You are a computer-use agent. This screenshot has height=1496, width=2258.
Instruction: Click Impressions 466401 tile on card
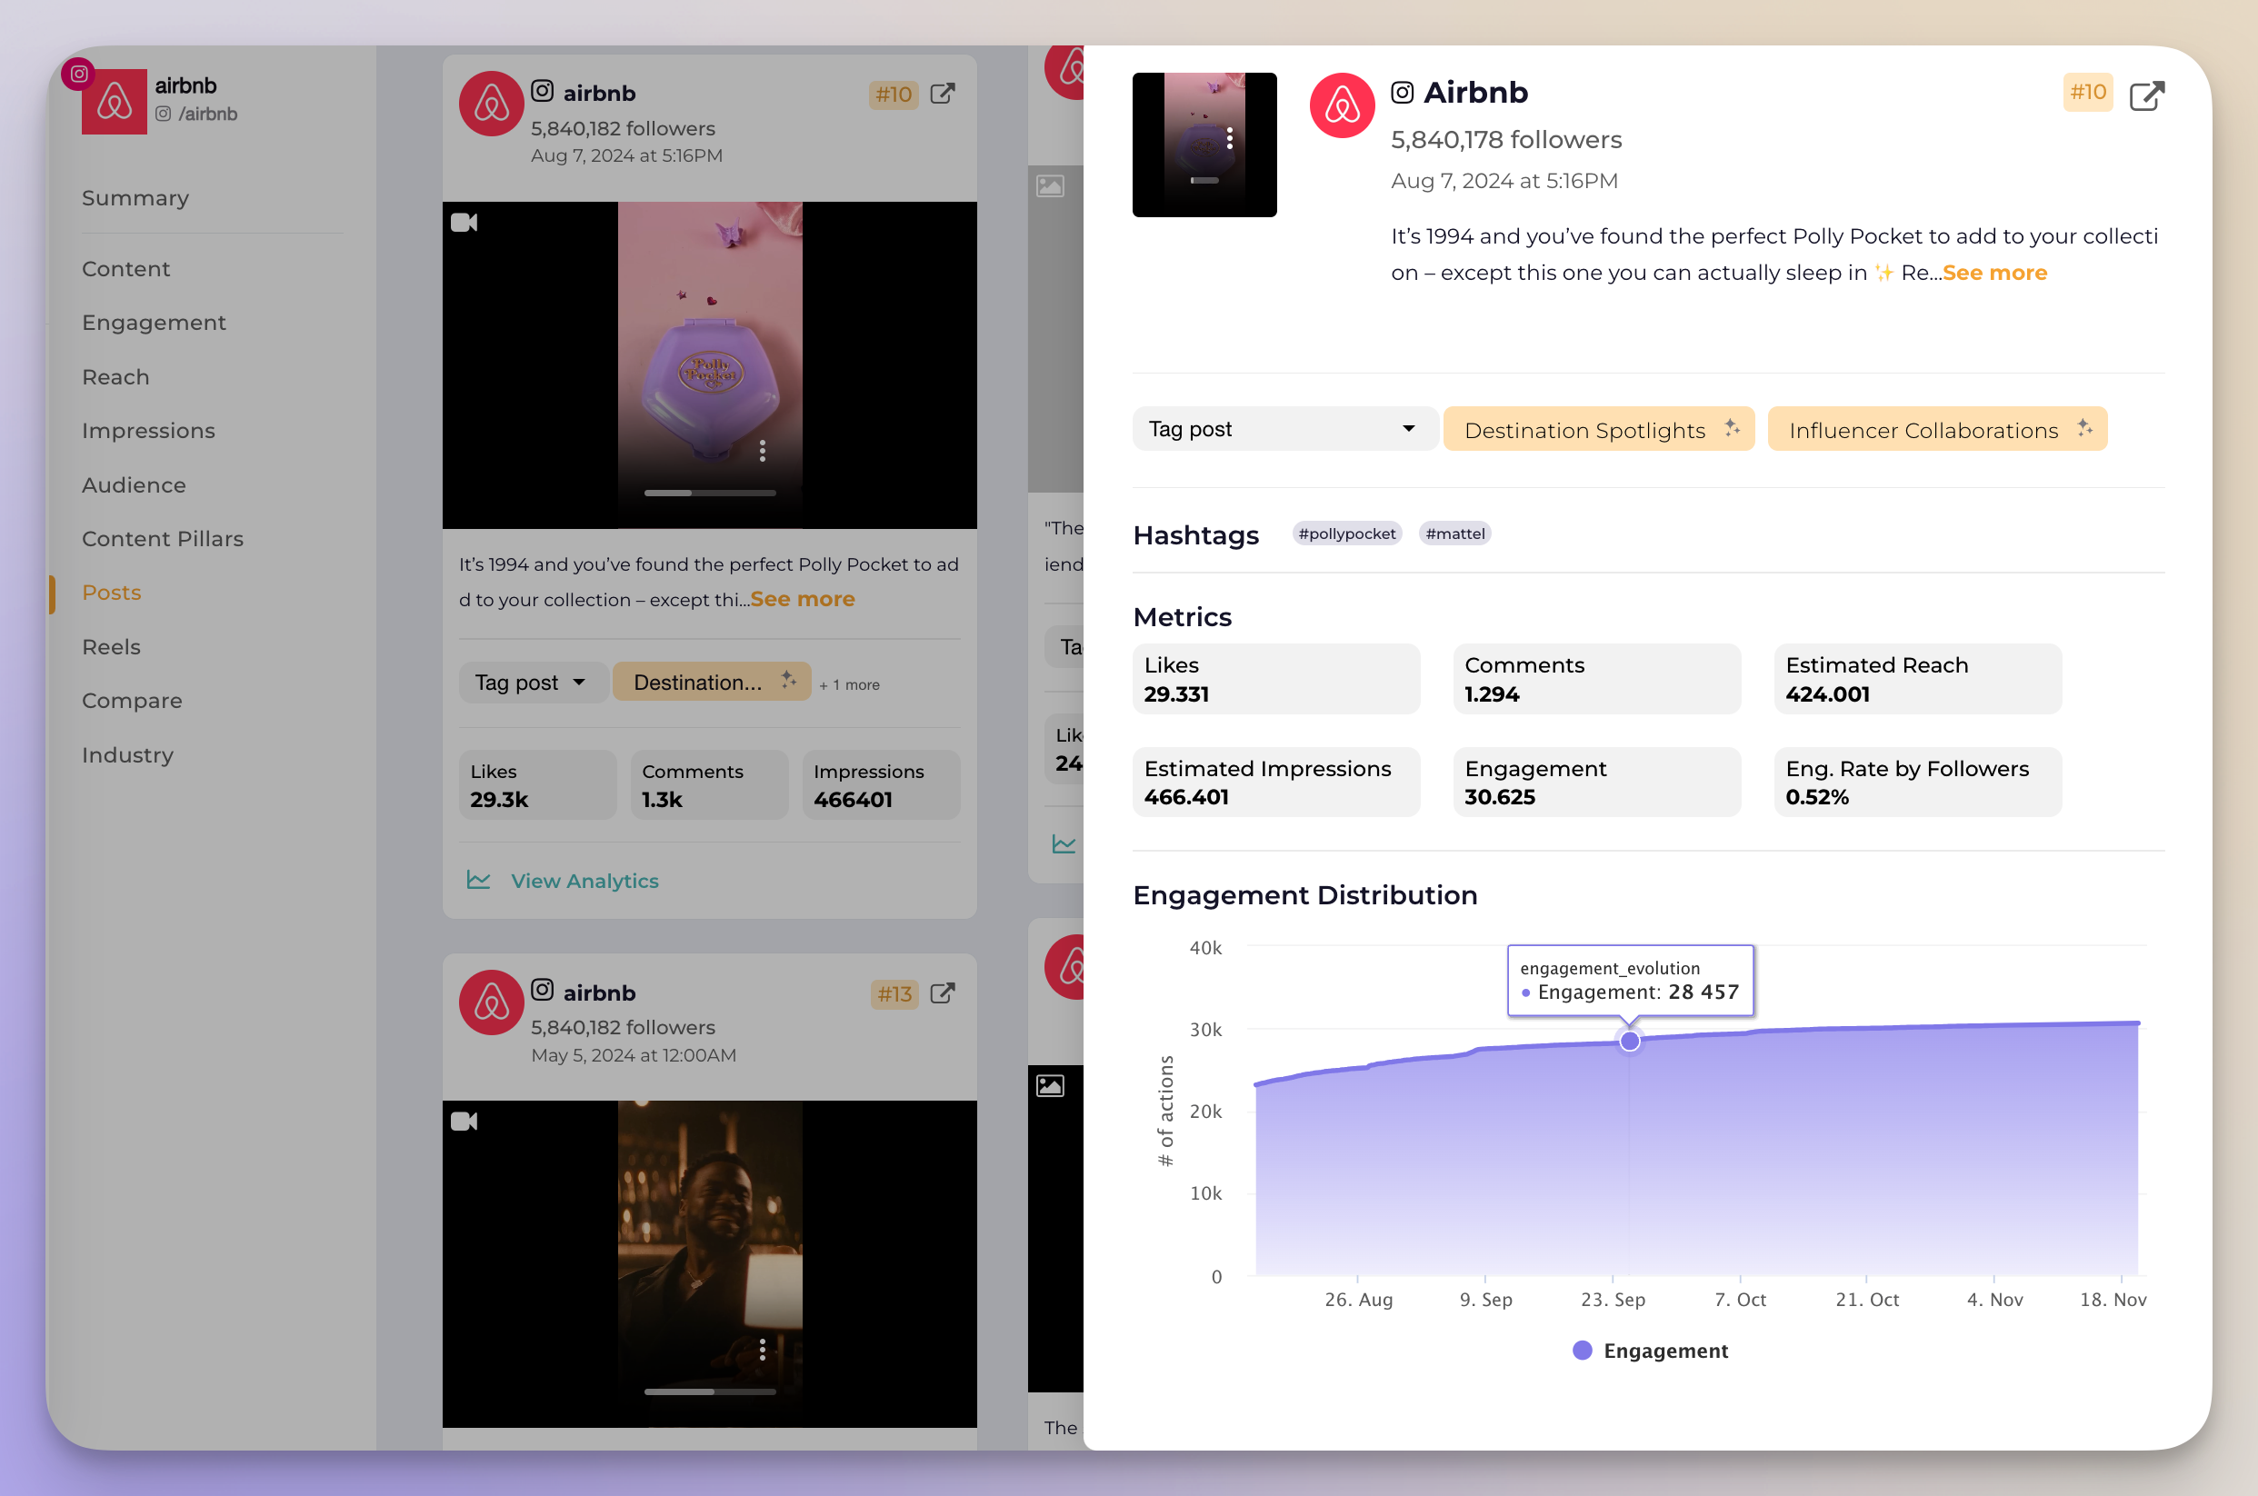click(881, 785)
